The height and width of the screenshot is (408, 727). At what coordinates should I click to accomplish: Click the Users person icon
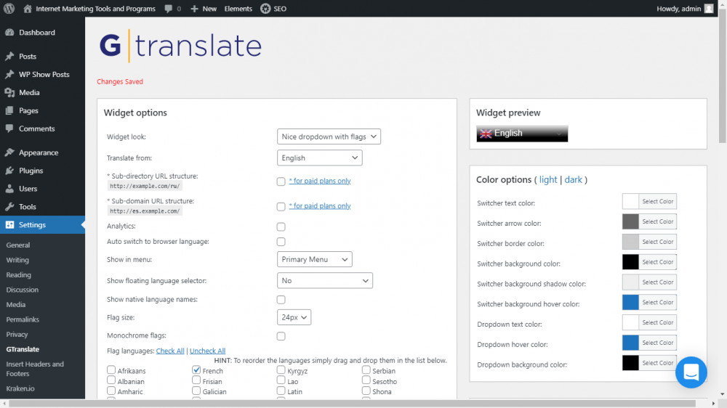9,189
